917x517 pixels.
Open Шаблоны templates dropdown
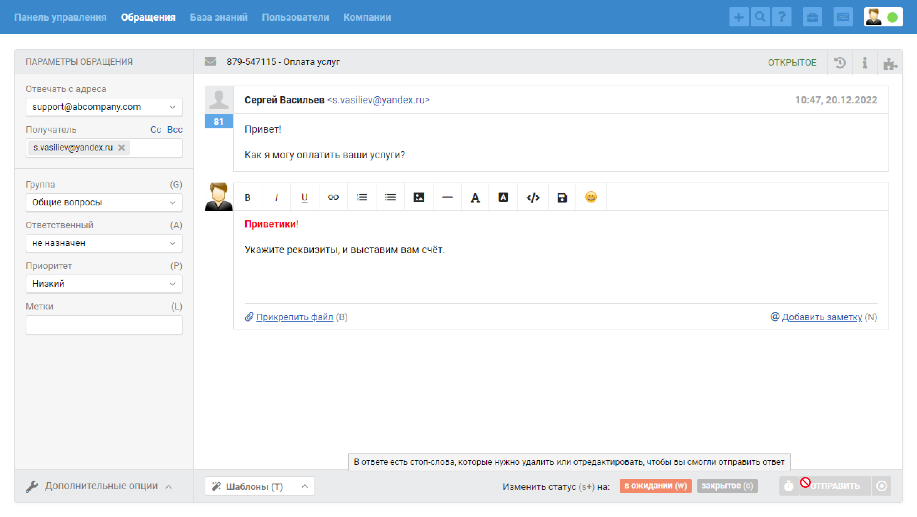[260, 486]
